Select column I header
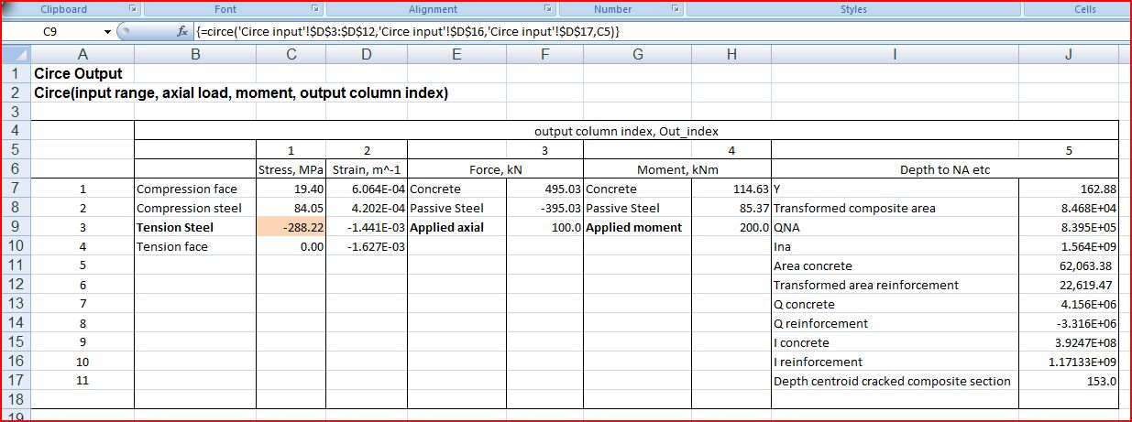Screen dimensions: 1132x422 coord(895,54)
